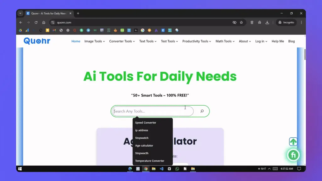Show hidden system tray icons
Viewport: 322px width, 181px height.
pyautogui.click(x=269, y=169)
